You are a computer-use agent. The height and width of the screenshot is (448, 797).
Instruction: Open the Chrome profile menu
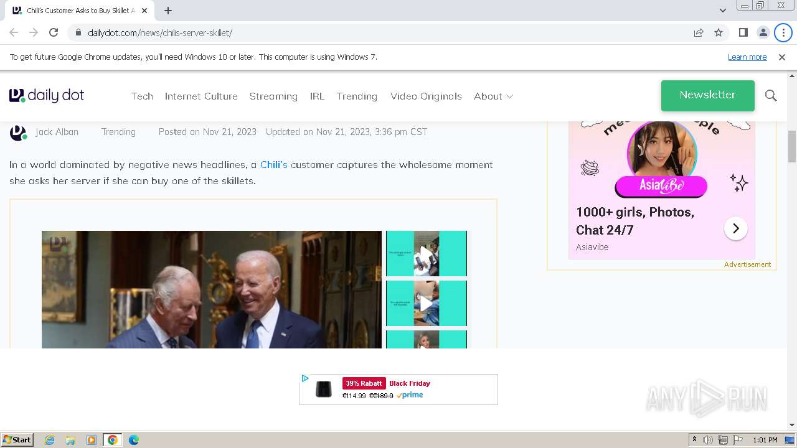click(x=763, y=32)
